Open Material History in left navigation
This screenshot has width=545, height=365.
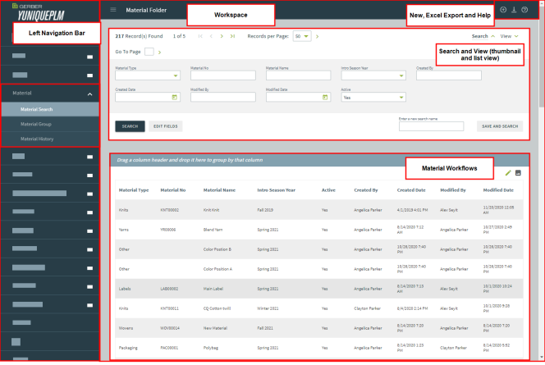coord(39,139)
